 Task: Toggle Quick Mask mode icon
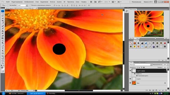(x=3, y=71)
